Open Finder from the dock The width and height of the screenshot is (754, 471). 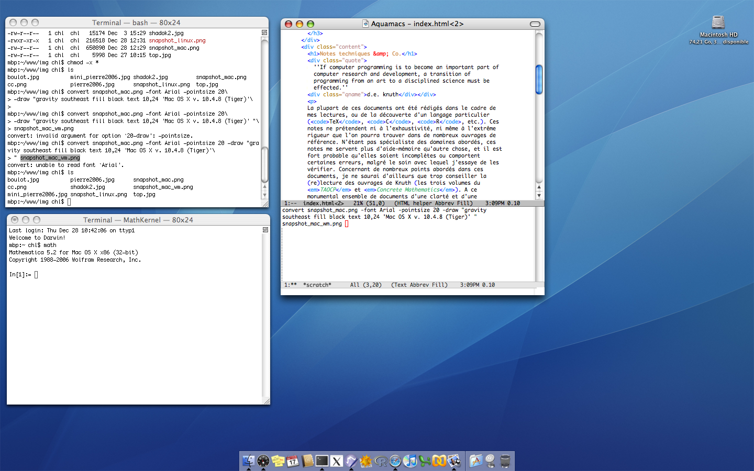[x=248, y=461]
